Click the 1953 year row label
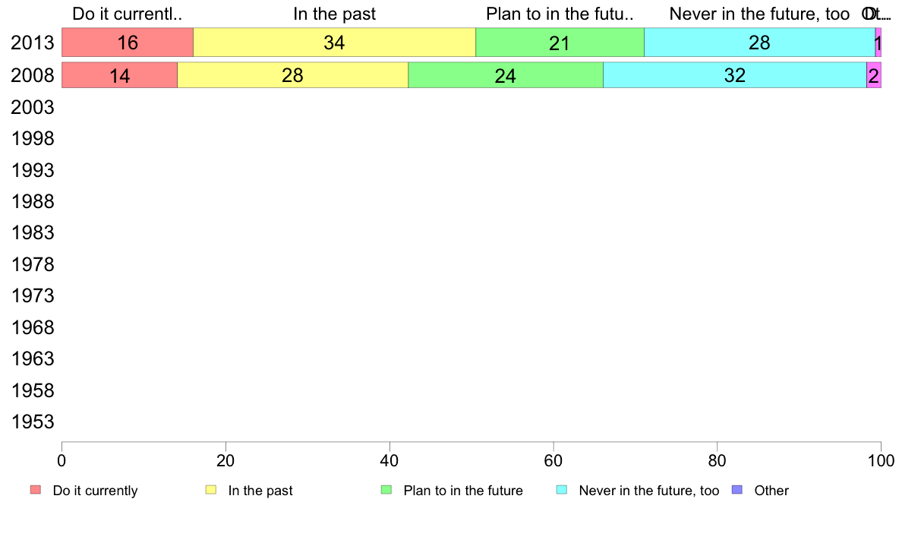 [32, 422]
